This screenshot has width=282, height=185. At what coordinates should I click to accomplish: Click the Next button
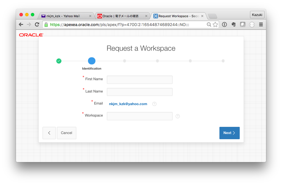(x=229, y=133)
